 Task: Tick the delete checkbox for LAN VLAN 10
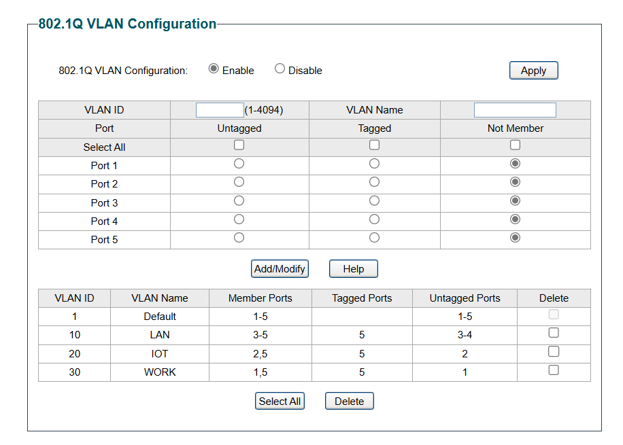[554, 333]
